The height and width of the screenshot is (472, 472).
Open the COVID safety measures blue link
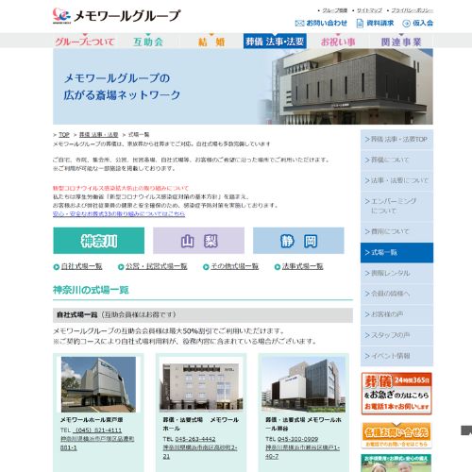point(119,214)
